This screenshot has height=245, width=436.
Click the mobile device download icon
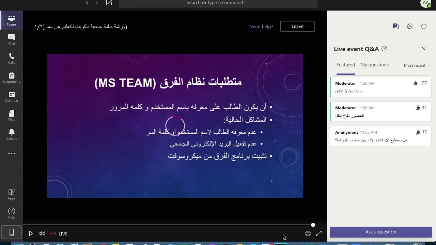[12, 232]
